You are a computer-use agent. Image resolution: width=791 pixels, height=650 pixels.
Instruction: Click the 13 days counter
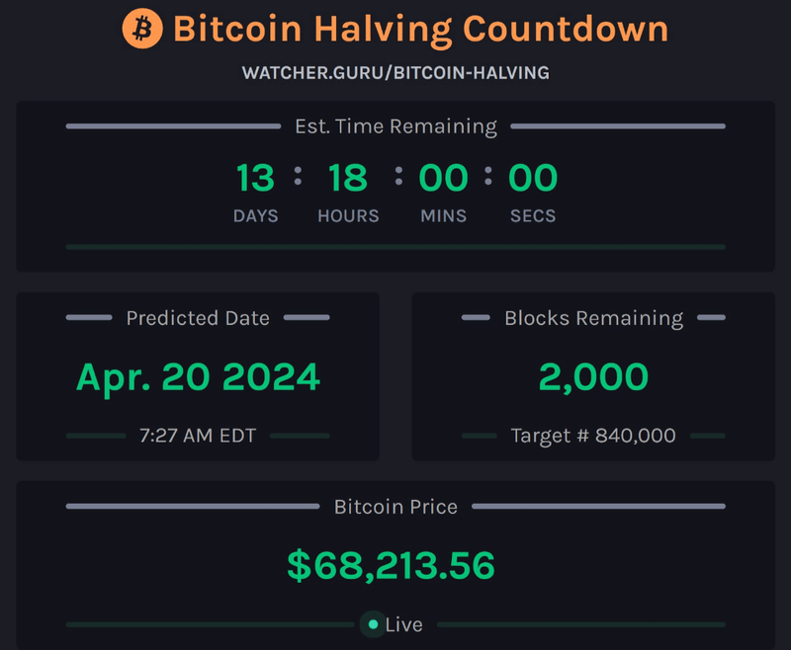point(255,179)
